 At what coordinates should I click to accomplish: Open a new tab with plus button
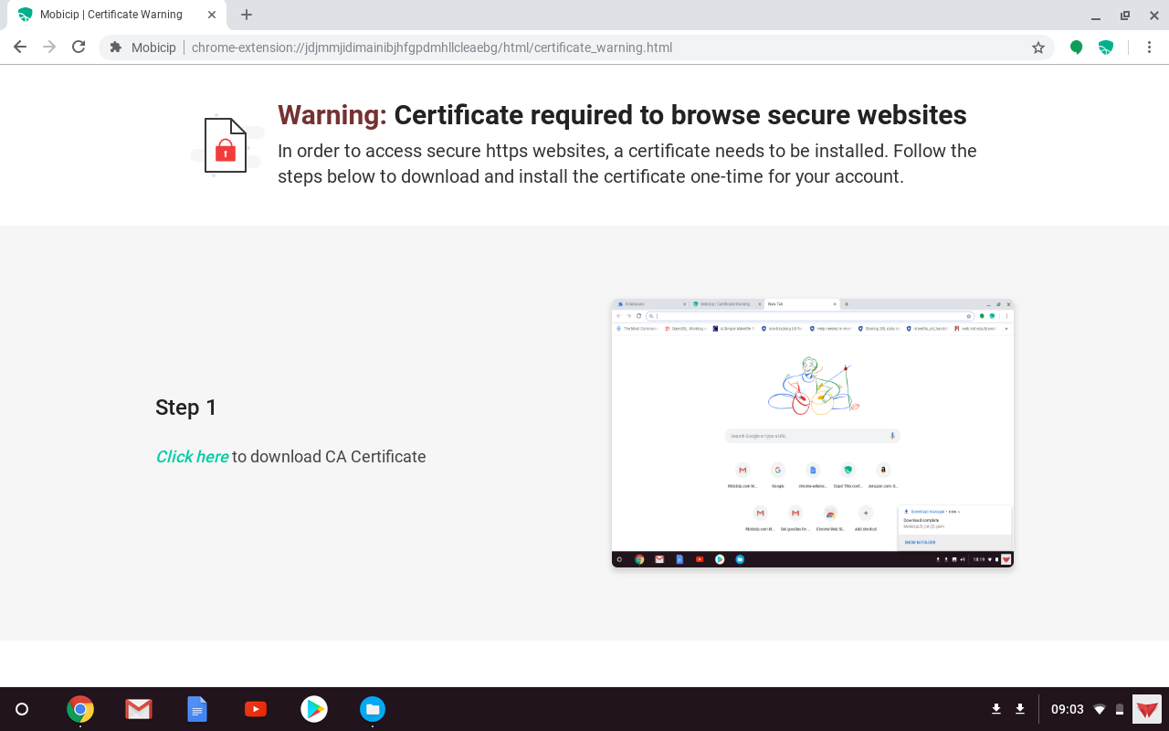tap(247, 15)
